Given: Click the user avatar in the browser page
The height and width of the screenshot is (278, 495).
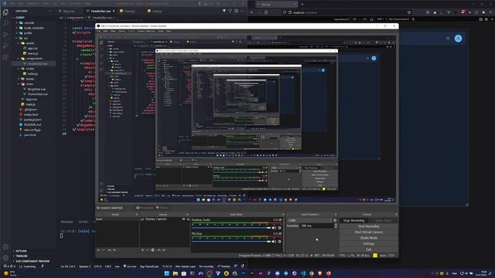Looking at the screenshot, I should 458,39.
